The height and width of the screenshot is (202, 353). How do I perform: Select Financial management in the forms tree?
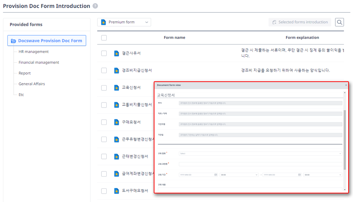point(39,62)
